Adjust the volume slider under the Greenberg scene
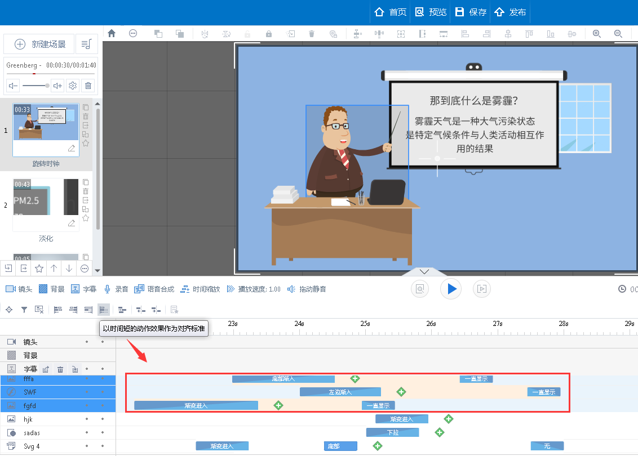Viewport: 638px width, 456px height. (37, 86)
